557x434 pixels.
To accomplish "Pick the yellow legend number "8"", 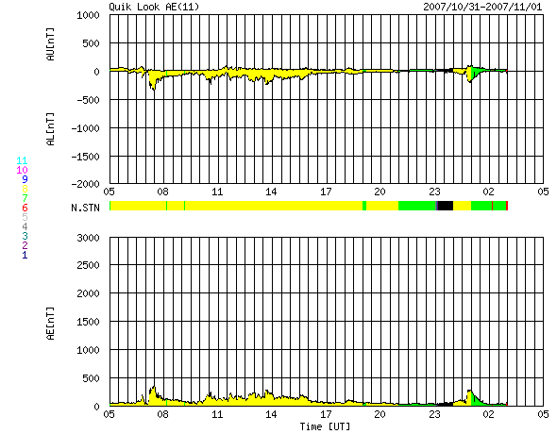I will click(x=25, y=189).
